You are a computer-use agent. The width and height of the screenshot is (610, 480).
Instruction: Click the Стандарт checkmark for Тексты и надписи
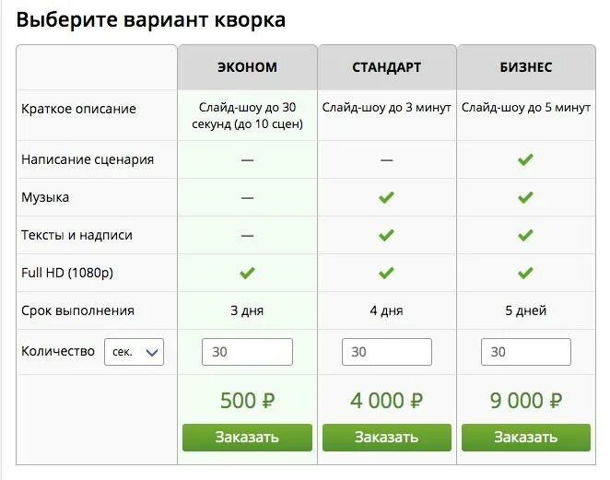386,235
